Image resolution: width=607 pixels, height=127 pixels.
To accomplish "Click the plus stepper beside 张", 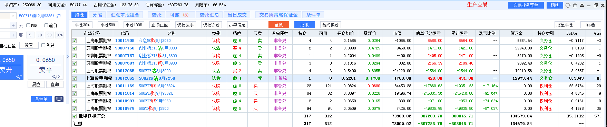I will 13,35.
